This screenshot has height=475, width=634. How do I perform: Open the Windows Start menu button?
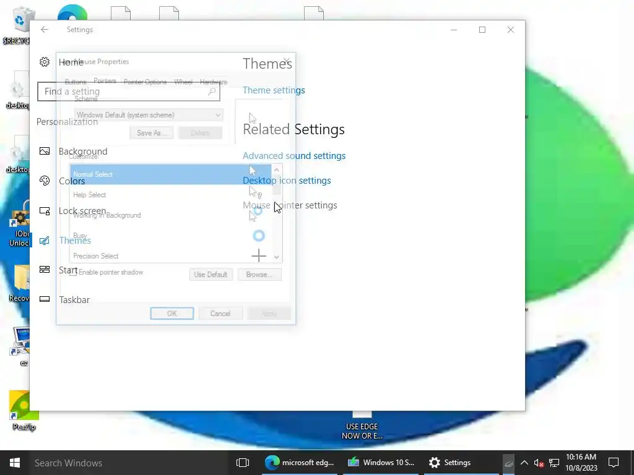point(15,463)
